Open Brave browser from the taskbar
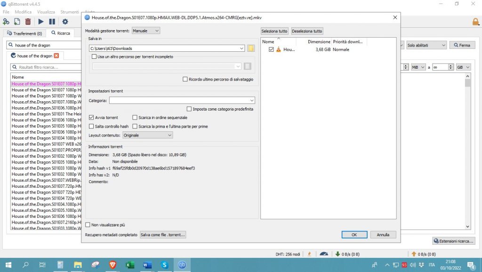The width and height of the screenshot is (482, 272). [x=112, y=265]
